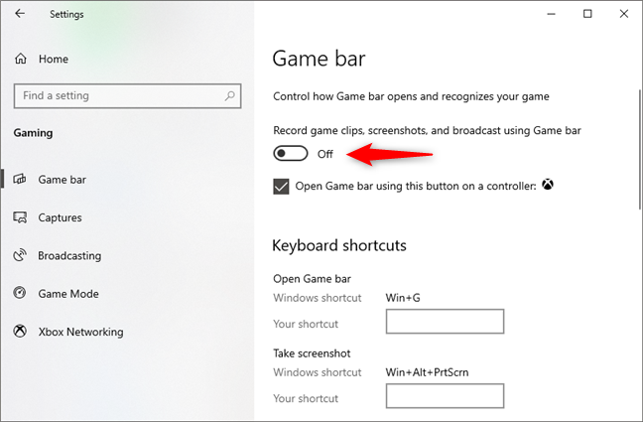Go back using the Settings back arrow

click(x=20, y=14)
